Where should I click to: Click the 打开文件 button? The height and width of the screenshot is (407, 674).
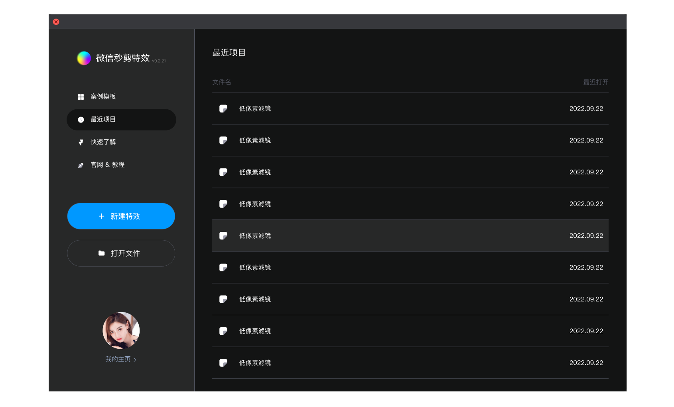click(121, 253)
